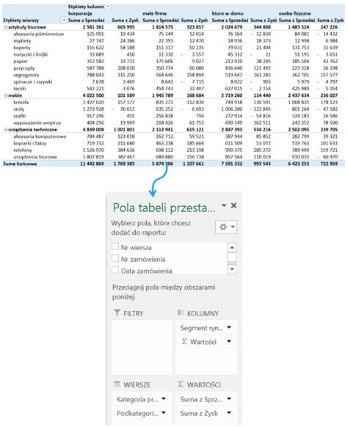Select the akcesoria piśmiennicze row label
The width and height of the screenshot is (348, 427).
click(39, 34)
